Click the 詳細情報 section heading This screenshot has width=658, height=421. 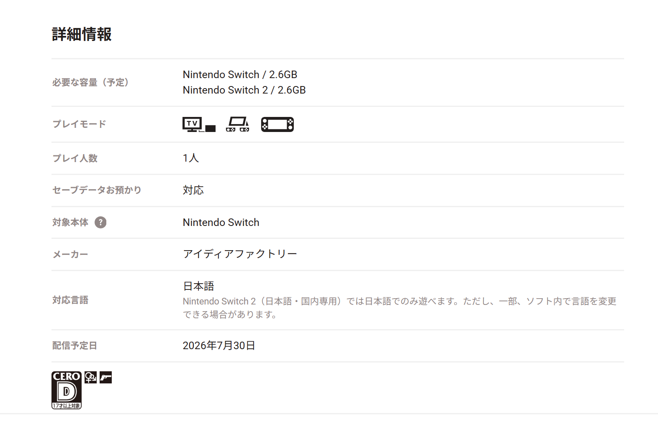coord(82,34)
